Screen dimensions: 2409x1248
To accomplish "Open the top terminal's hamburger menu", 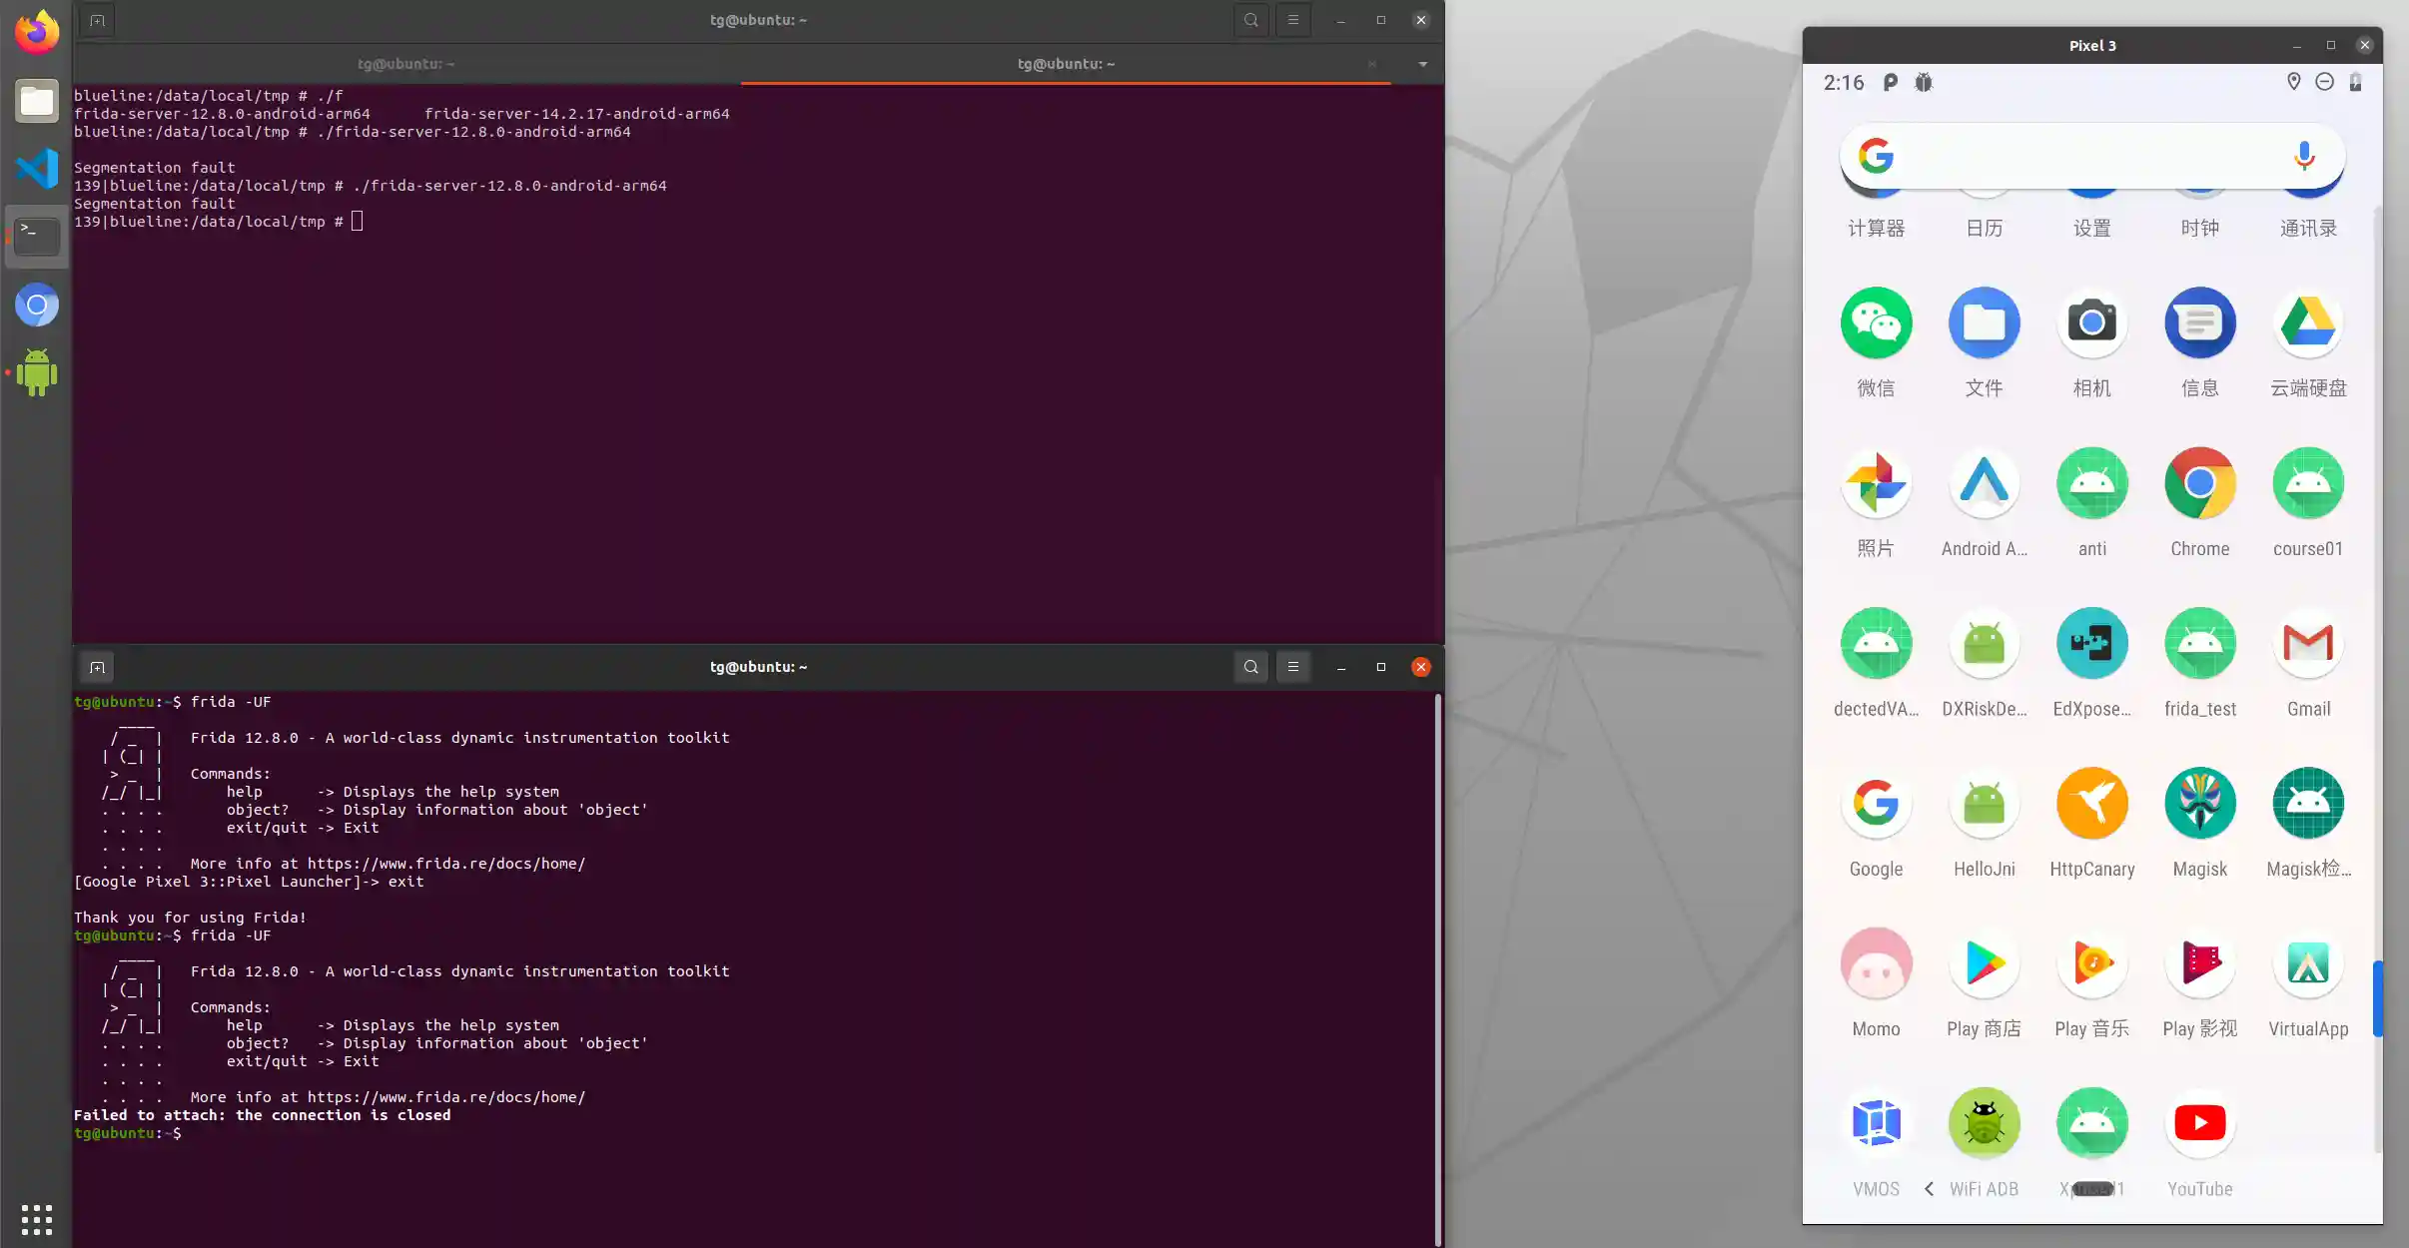I will pyautogui.click(x=1292, y=20).
